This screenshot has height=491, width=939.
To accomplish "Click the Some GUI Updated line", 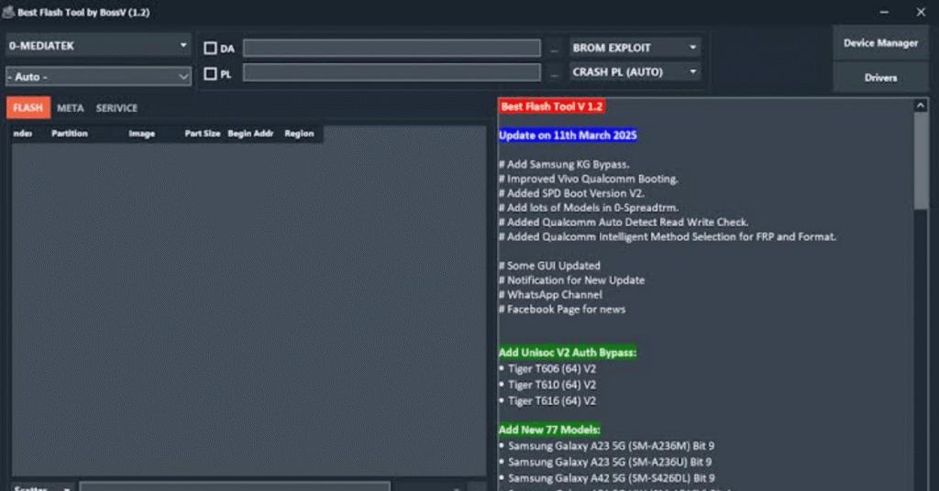I will [x=550, y=266].
